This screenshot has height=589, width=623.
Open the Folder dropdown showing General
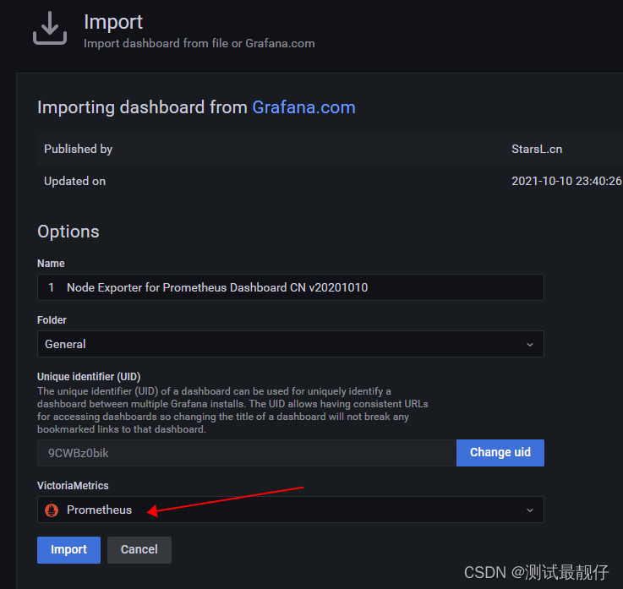(x=291, y=344)
